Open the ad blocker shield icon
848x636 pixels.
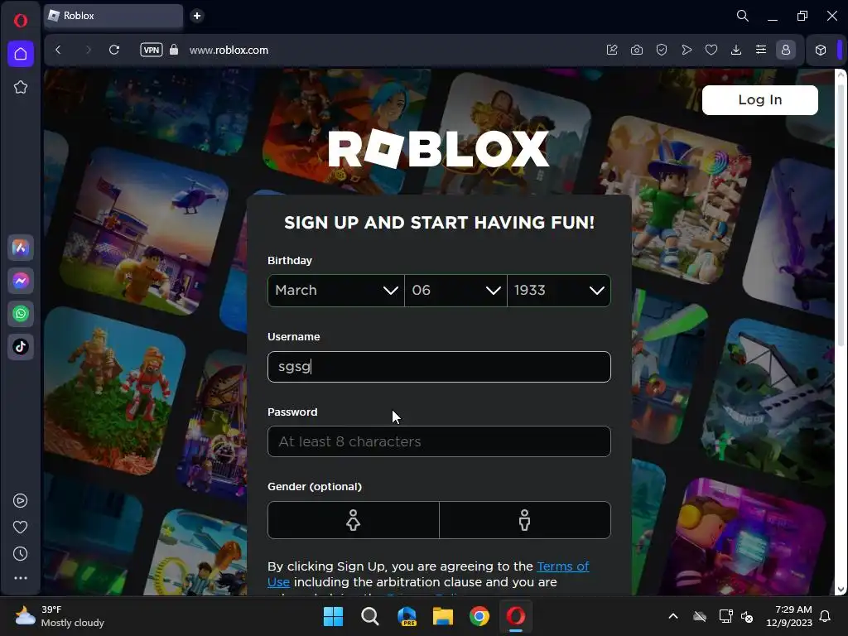coord(662,50)
